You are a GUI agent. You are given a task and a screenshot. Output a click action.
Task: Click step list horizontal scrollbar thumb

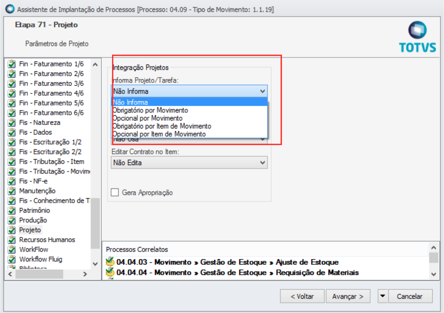39,274
